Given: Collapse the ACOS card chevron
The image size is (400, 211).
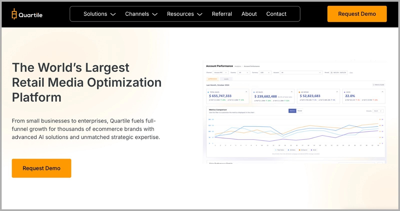Looking at the screenshot, I should click(382, 92).
